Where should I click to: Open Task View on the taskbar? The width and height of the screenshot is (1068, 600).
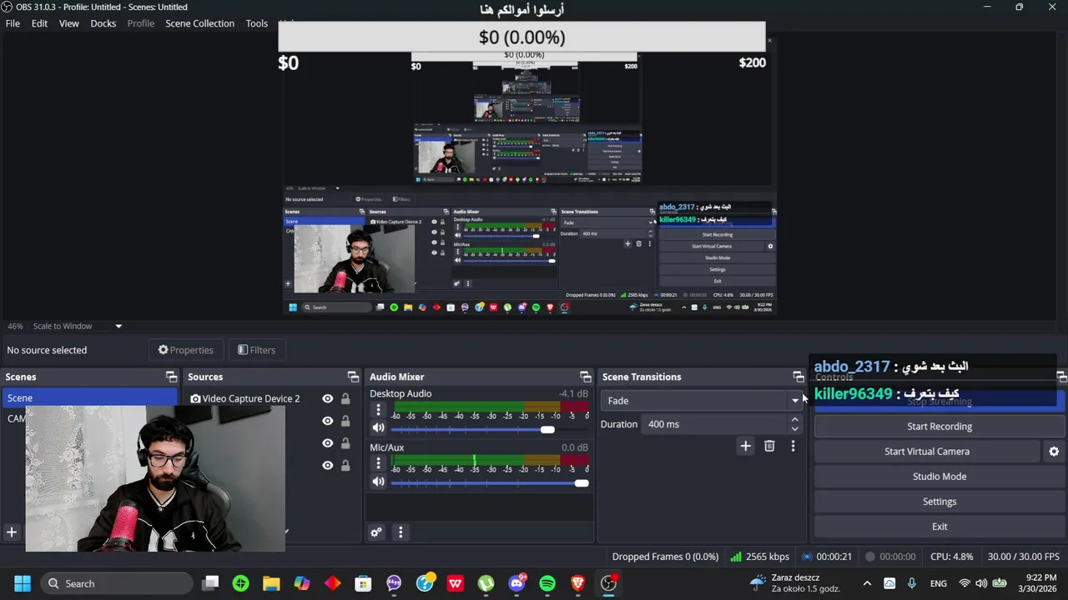click(210, 583)
